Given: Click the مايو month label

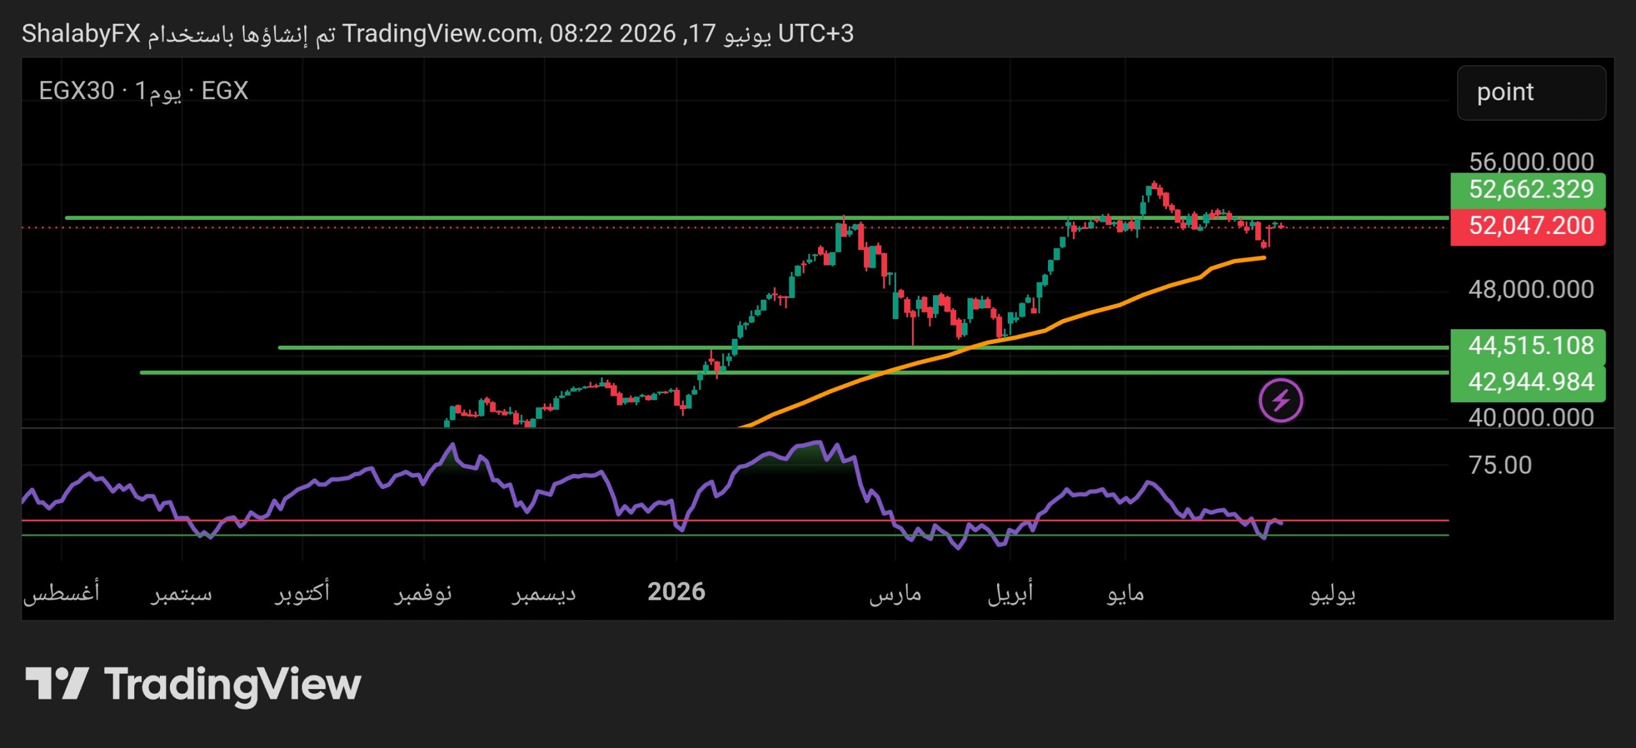Looking at the screenshot, I should coord(1125,593).
